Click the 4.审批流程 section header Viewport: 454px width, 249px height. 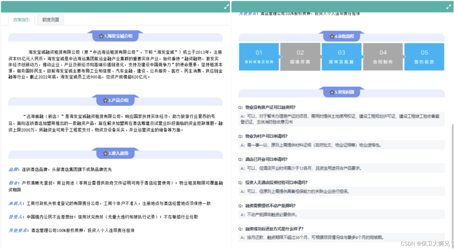(342, 36)
